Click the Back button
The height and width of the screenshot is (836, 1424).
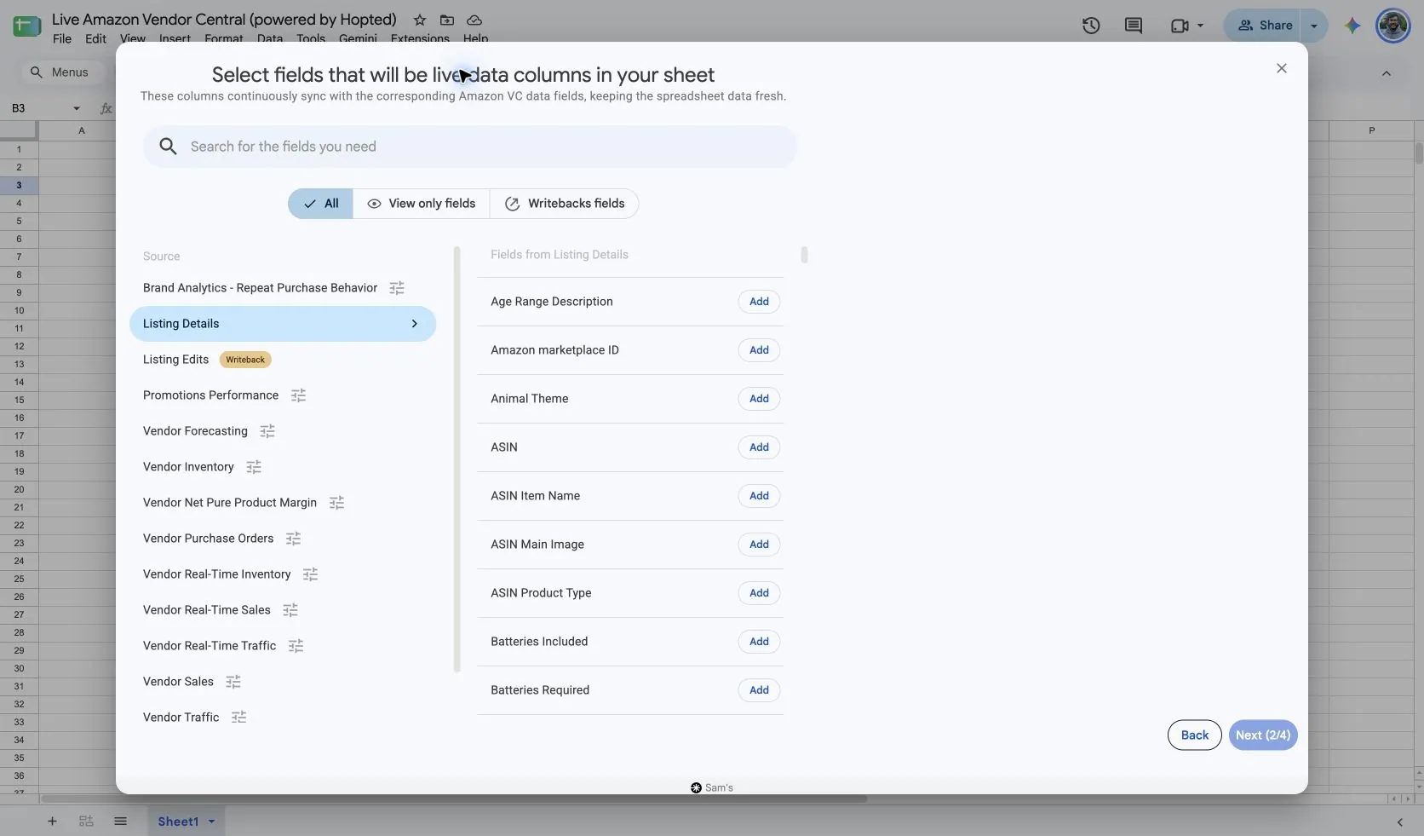(1194, 735)
